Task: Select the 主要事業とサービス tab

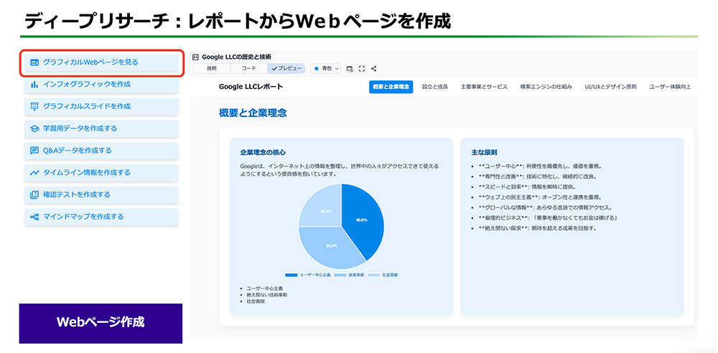Action: point(484,87)
